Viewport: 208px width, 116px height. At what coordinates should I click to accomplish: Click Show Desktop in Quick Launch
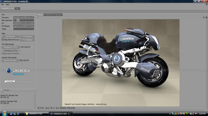point(11,114)
